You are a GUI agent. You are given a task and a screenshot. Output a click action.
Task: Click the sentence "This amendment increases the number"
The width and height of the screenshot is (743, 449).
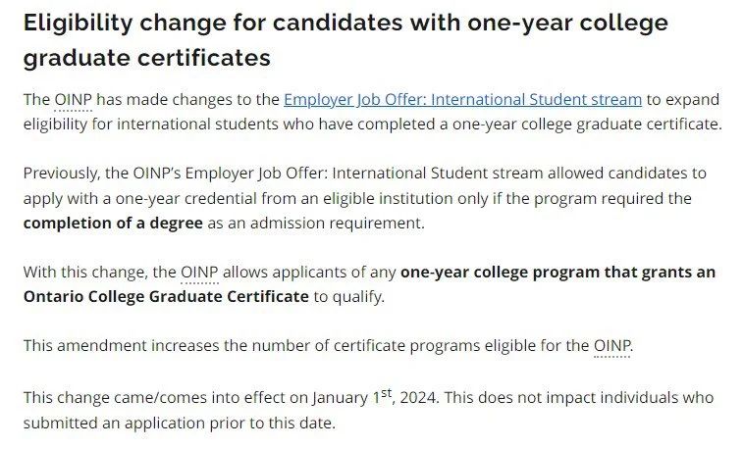(328, 346)
